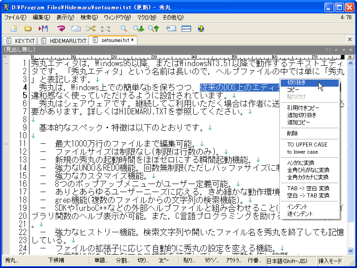357x268 pixels.
Task: Click the vertical scrollbar down arrow
Action: pos(350,251)
